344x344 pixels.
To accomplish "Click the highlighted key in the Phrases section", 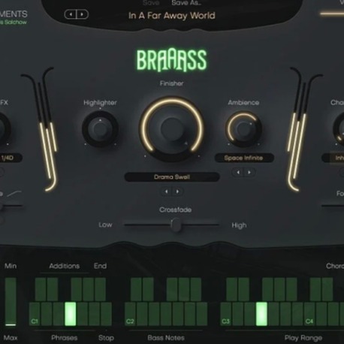I will click(x=71, y=314).
